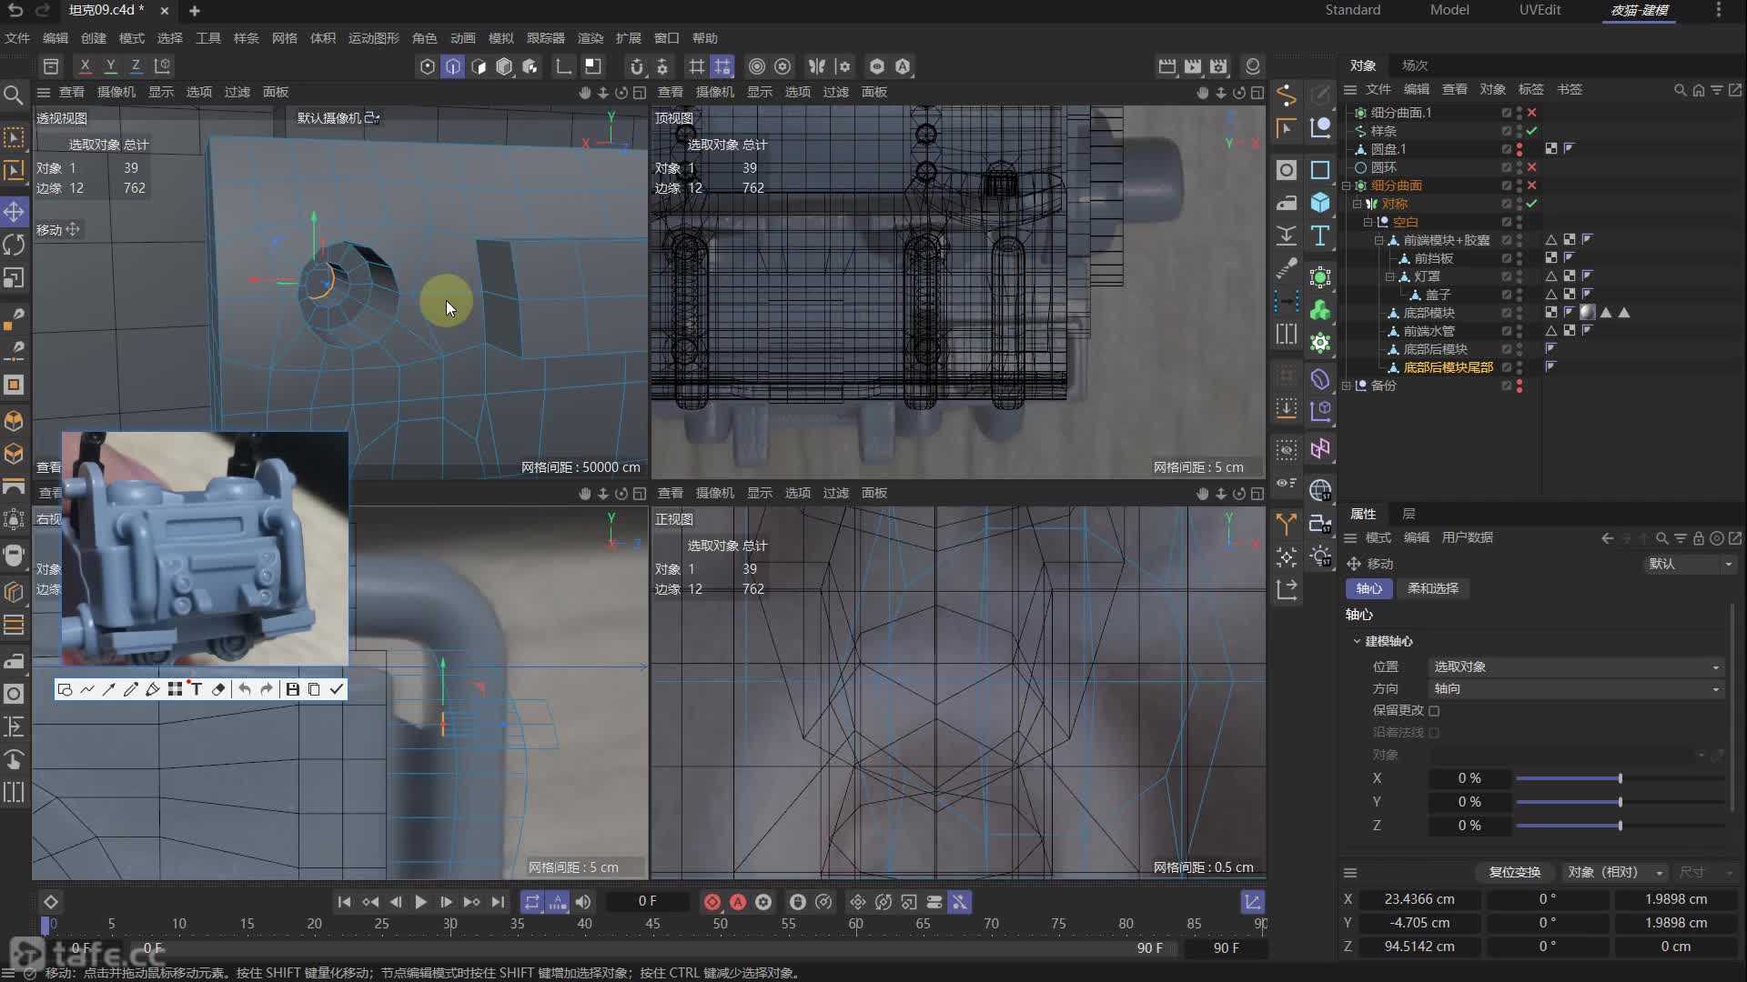Expand the 备份 tree node
This screenshot has width=1747, height=982.
tap(1347, 386)
